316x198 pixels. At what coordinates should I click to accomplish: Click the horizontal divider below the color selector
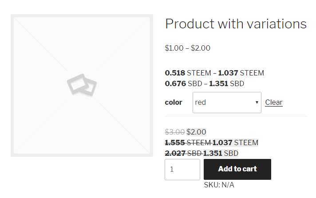tap(236, 116)
